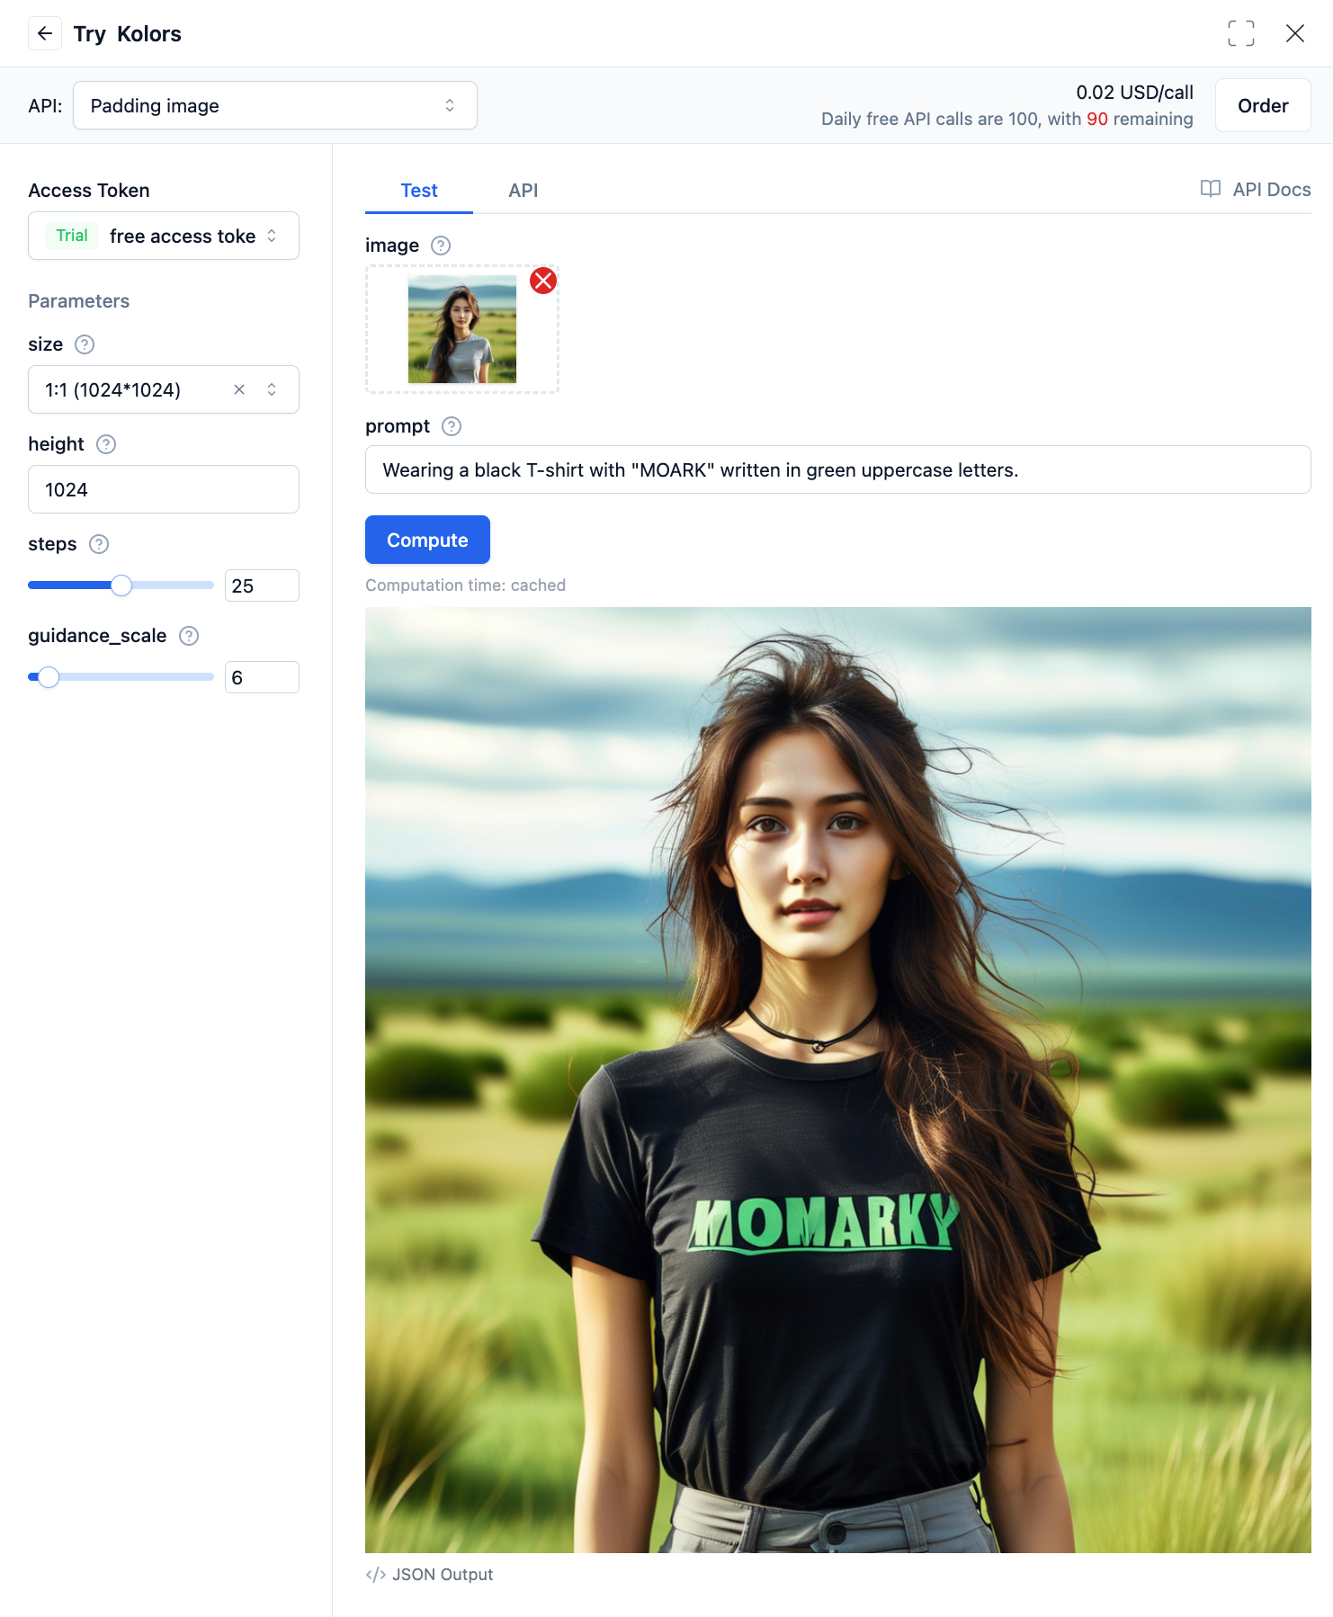
Task: Open the API dropdown showing Padding image
Action: 274,106
